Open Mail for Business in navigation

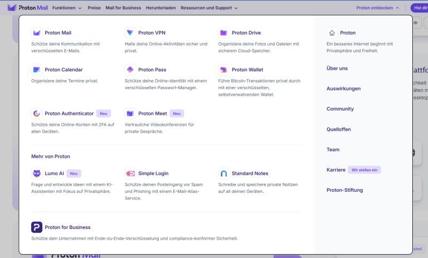[x=123, y=8]
